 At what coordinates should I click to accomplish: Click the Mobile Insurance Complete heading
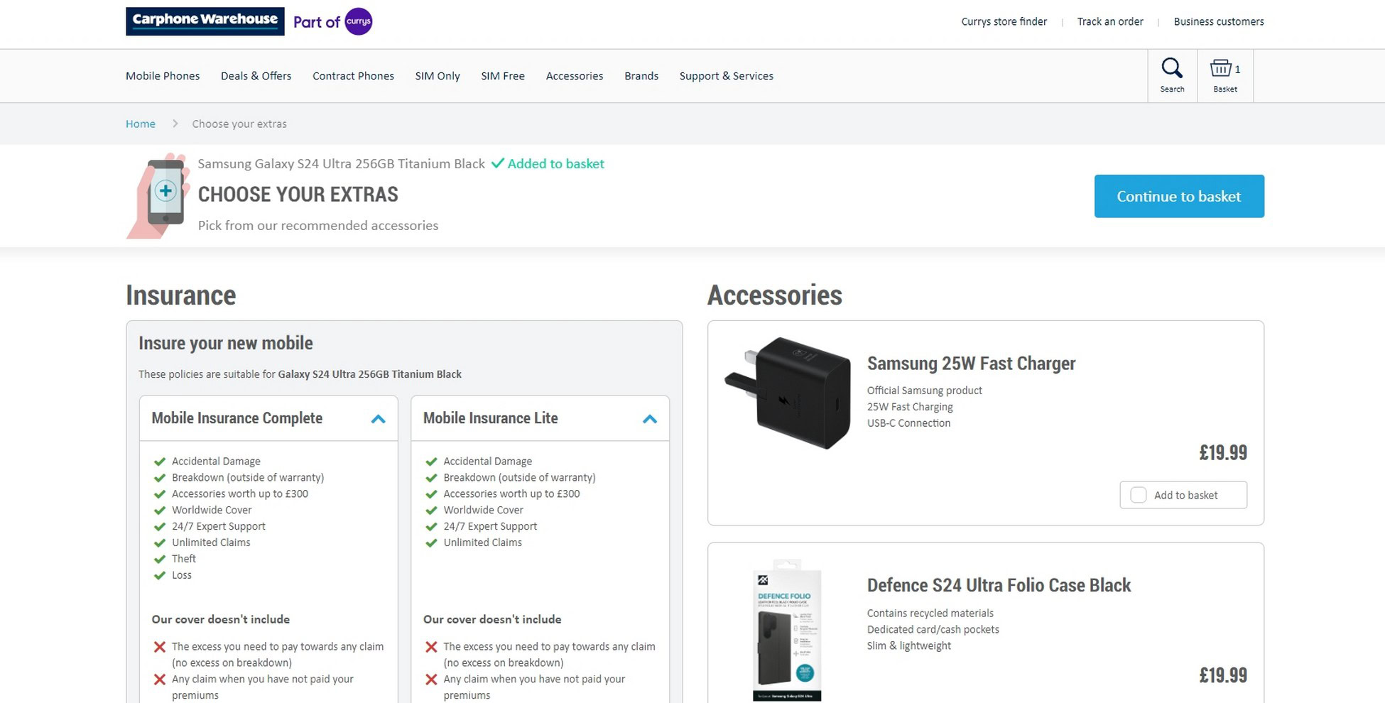click(x=237, y=418)
